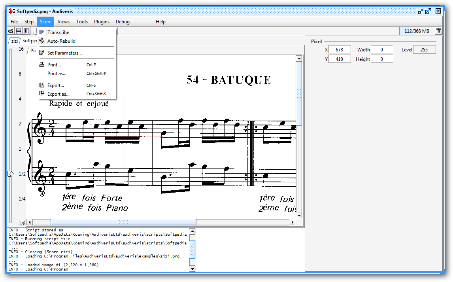This screenshot has height=282, width=453.
Task: Click log line "Loaded image #1 (2,520 x 1,386)"
Action: coord(53,265)
